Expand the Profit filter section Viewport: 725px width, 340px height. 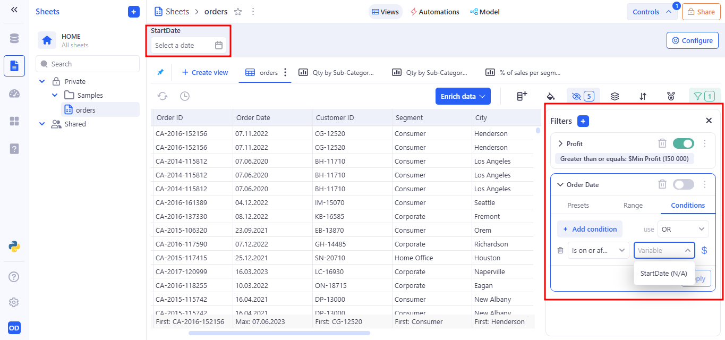(x=560, y=143)
